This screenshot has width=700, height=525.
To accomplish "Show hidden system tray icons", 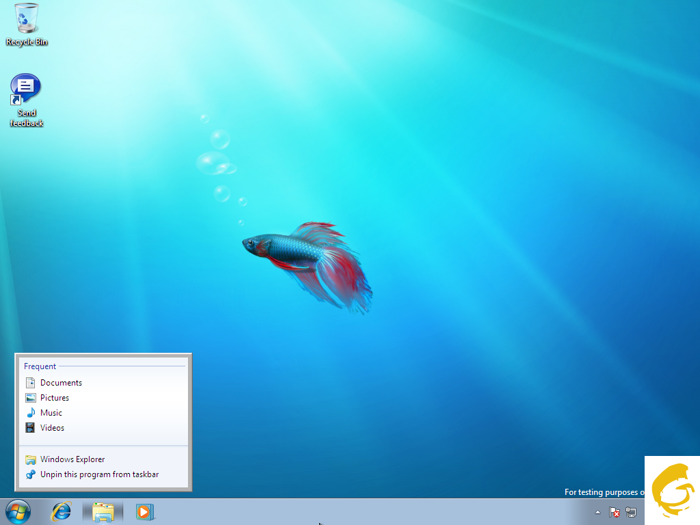I will [598, 512].
